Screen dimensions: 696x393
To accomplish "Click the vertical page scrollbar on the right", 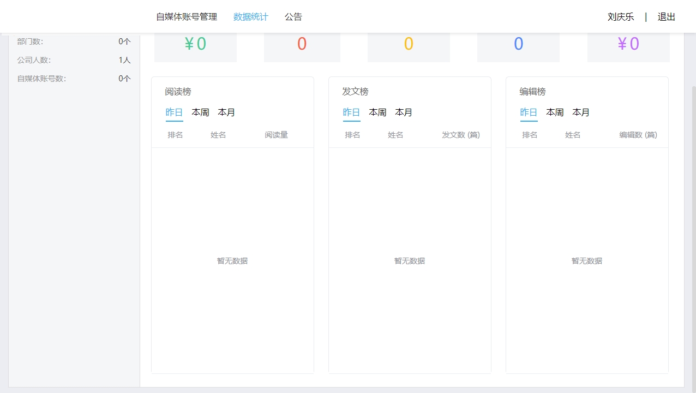I will click(x=693, y=218).
